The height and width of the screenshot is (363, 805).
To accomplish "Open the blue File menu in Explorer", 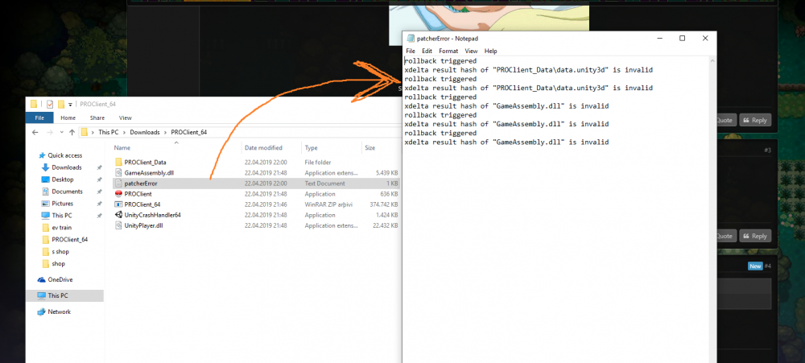I will (38, 118).
